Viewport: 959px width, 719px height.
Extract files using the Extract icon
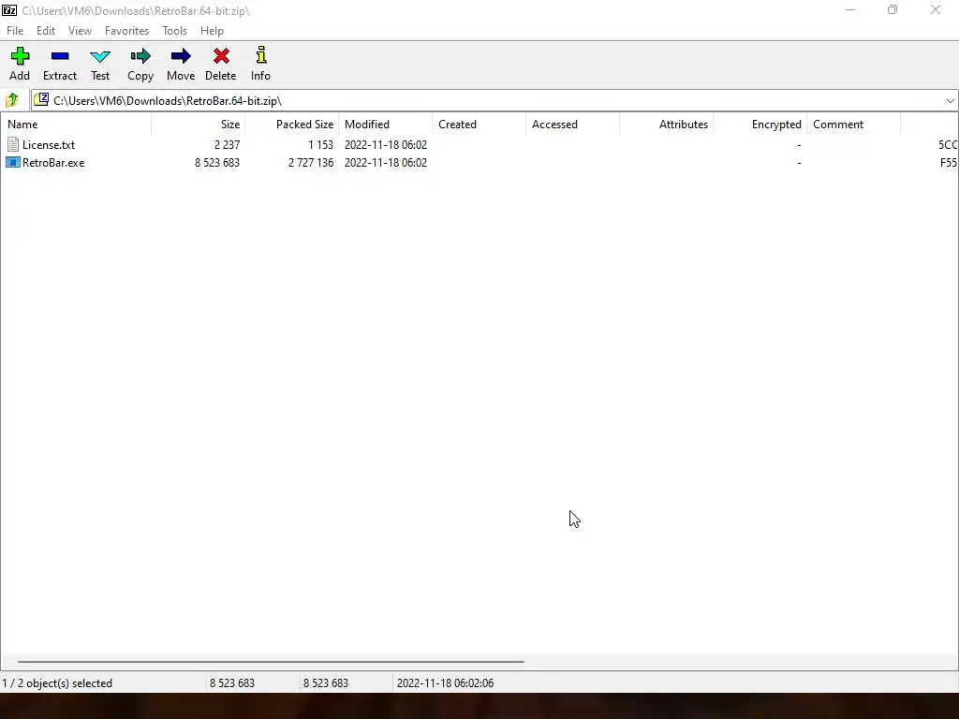point(60,56)
